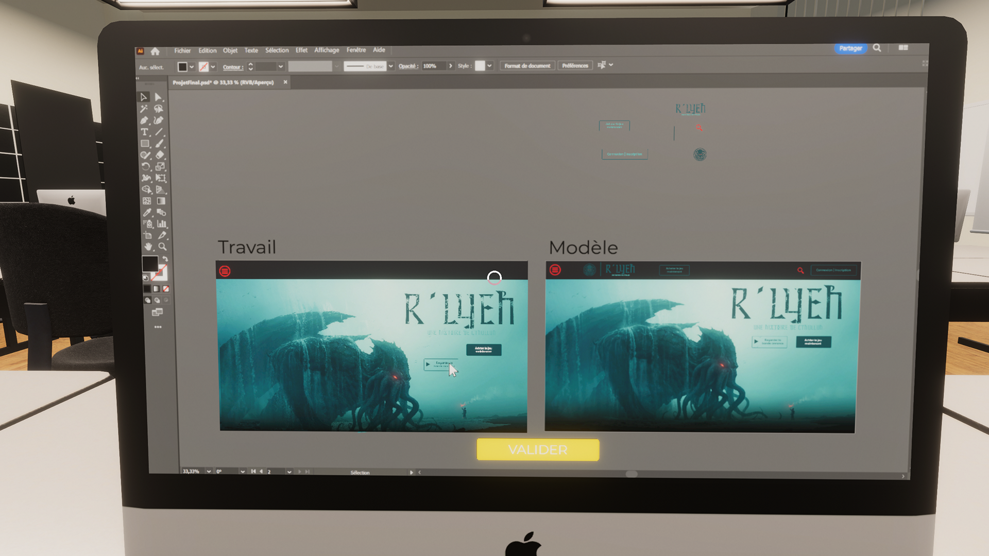Select the Rotate tool
Screen dimensions: 989x556
[146, 167]
